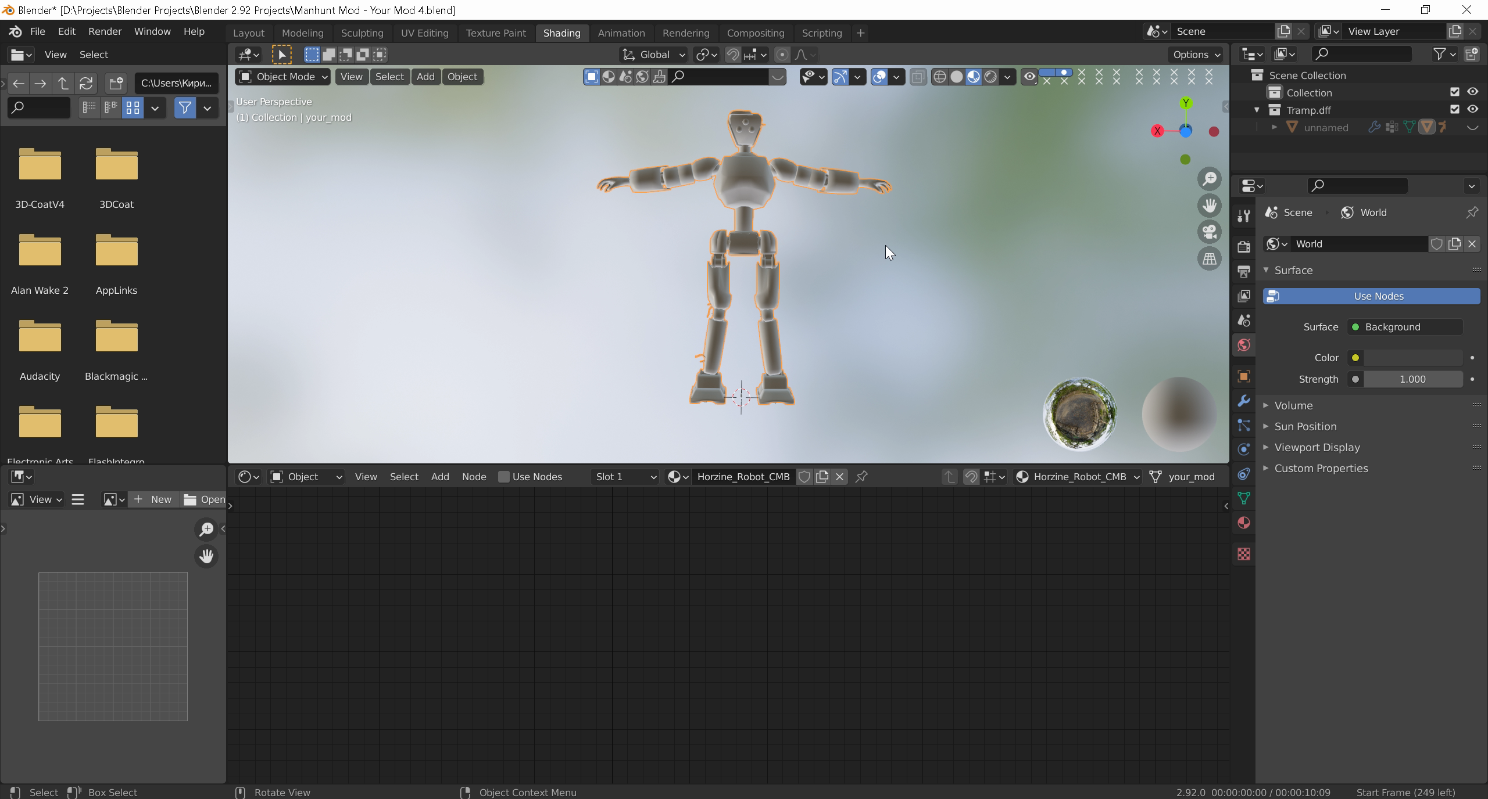Click the viewport zoom magnifier icon
This screenshot has height=799, width=1488.
pyautogui.click(x=1210, y=179)
